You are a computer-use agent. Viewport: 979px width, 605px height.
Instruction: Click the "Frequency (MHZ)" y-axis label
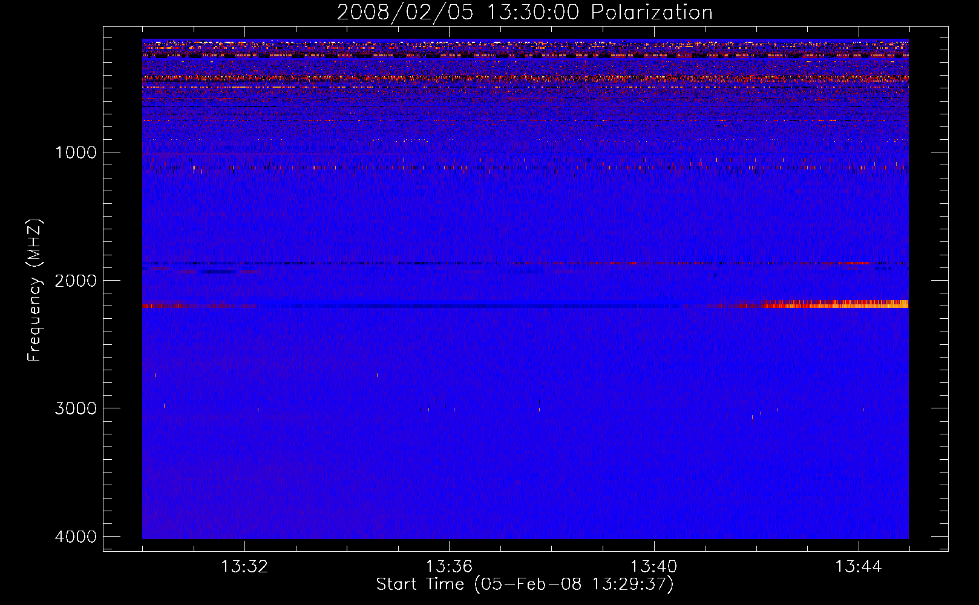[x=34, y=290]
